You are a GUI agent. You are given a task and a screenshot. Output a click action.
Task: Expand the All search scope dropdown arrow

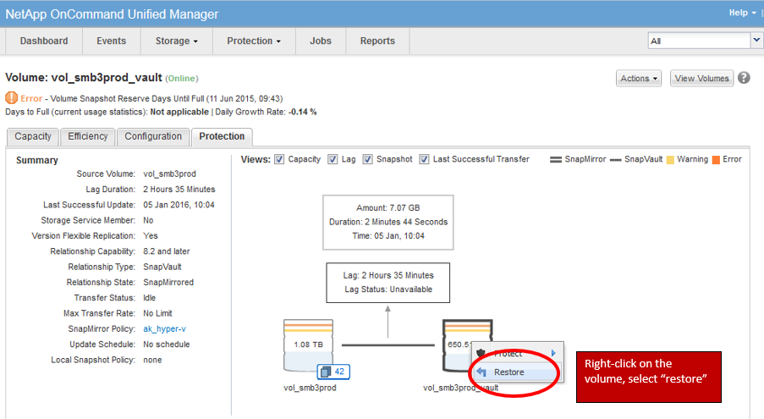[x=756, y=41]
